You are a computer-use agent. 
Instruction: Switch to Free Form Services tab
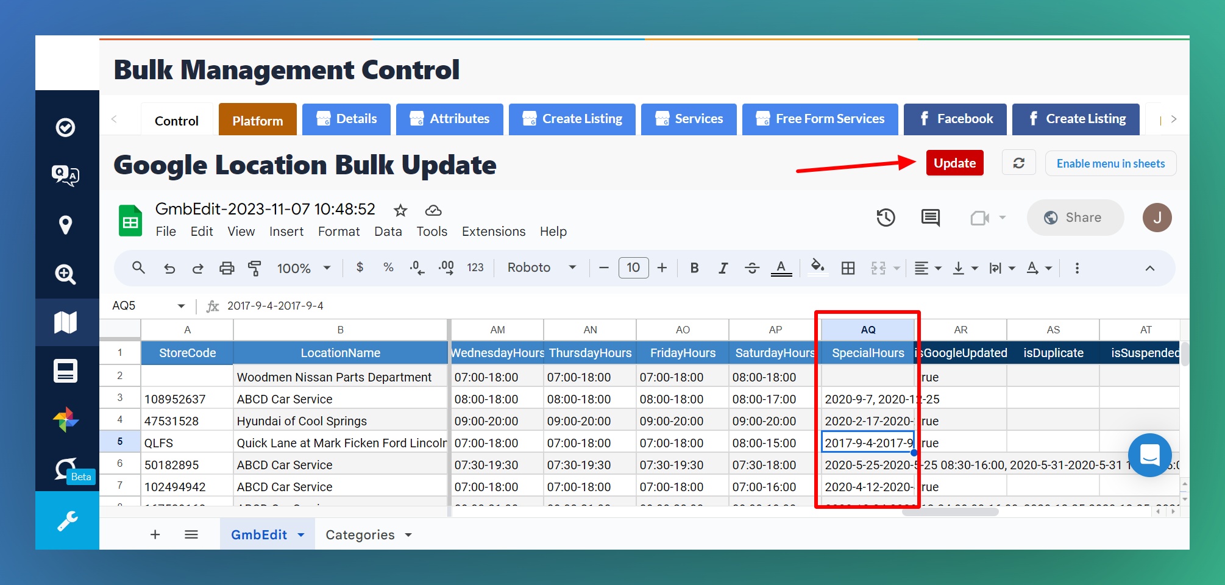(820, 119)
